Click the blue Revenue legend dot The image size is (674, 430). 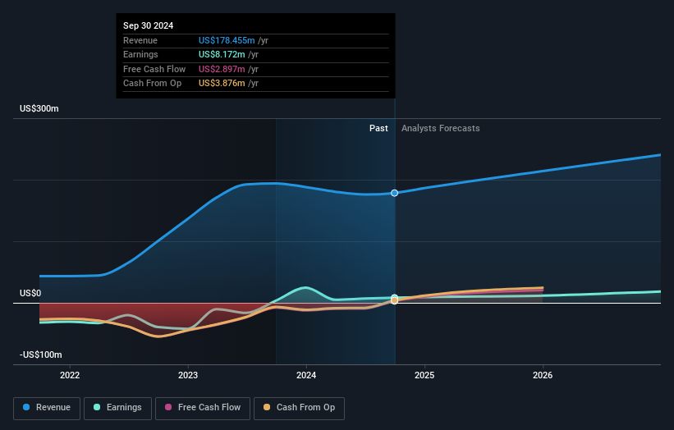pyautogui.click(x=26, y=407)
